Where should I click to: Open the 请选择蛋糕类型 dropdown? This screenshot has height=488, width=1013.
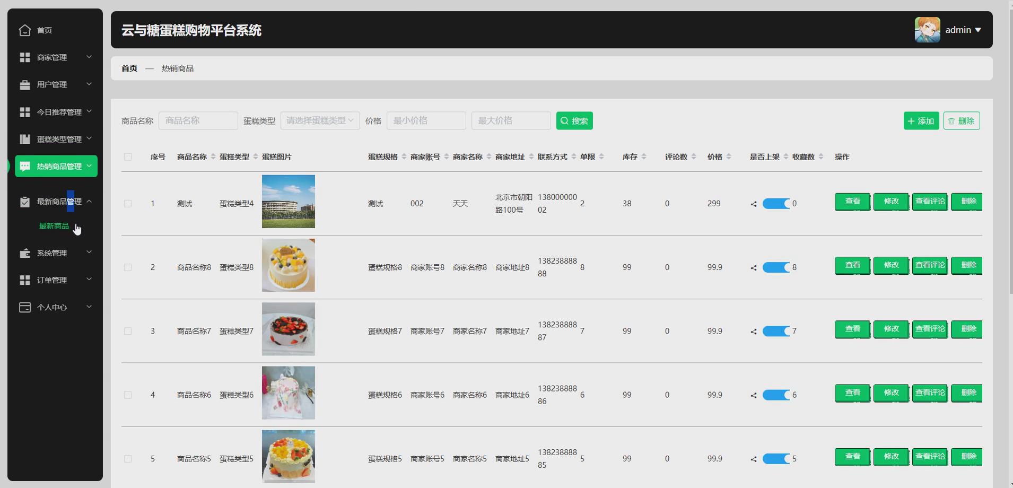(x=320, y=120)
